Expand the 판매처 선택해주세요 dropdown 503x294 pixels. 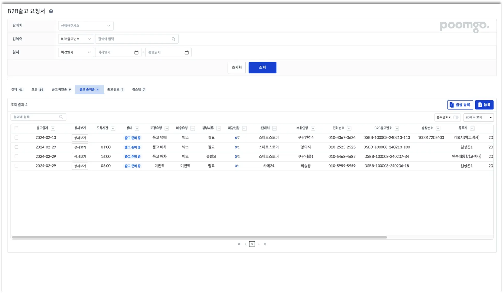(x=86, y=26)
